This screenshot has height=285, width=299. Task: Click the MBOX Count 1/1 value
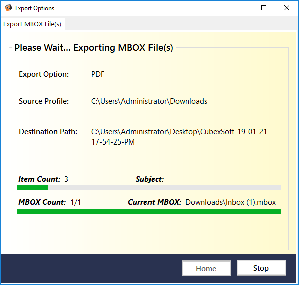[76, 202]
